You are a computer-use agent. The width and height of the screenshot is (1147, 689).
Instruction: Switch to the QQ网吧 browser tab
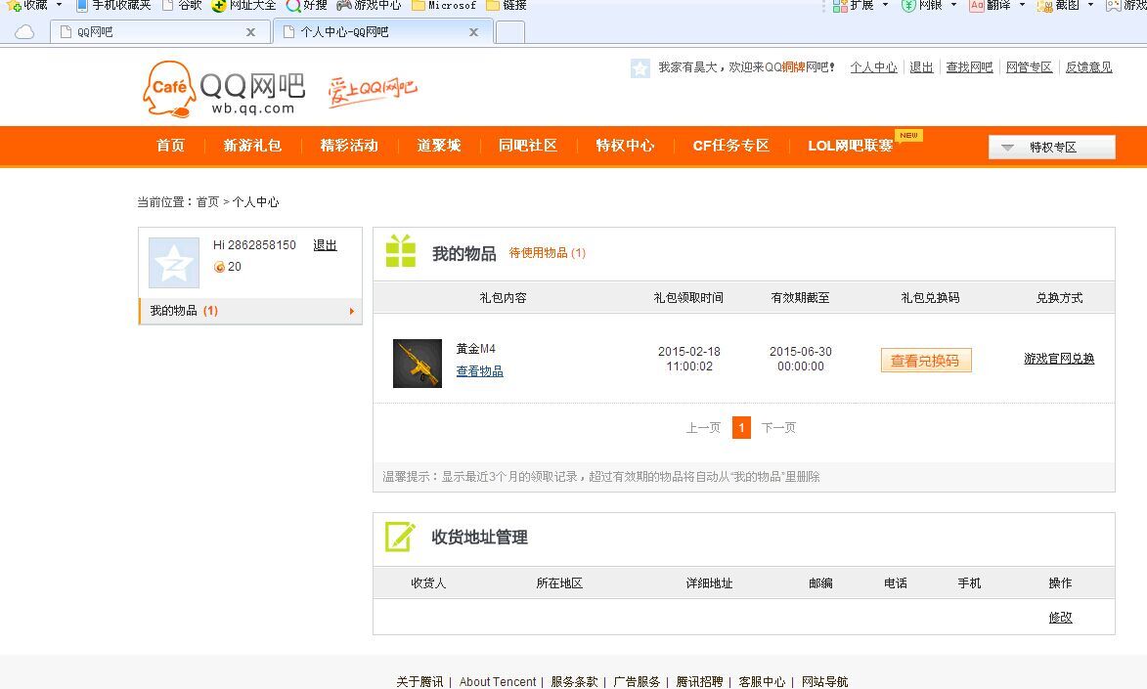(160, 32)
